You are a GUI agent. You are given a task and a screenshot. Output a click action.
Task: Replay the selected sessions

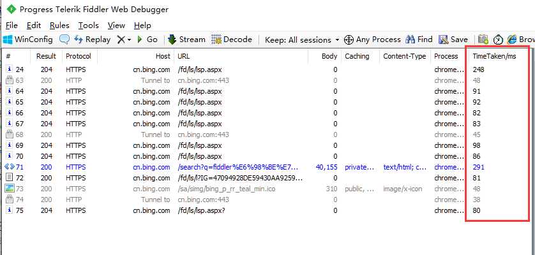(93, 40)
